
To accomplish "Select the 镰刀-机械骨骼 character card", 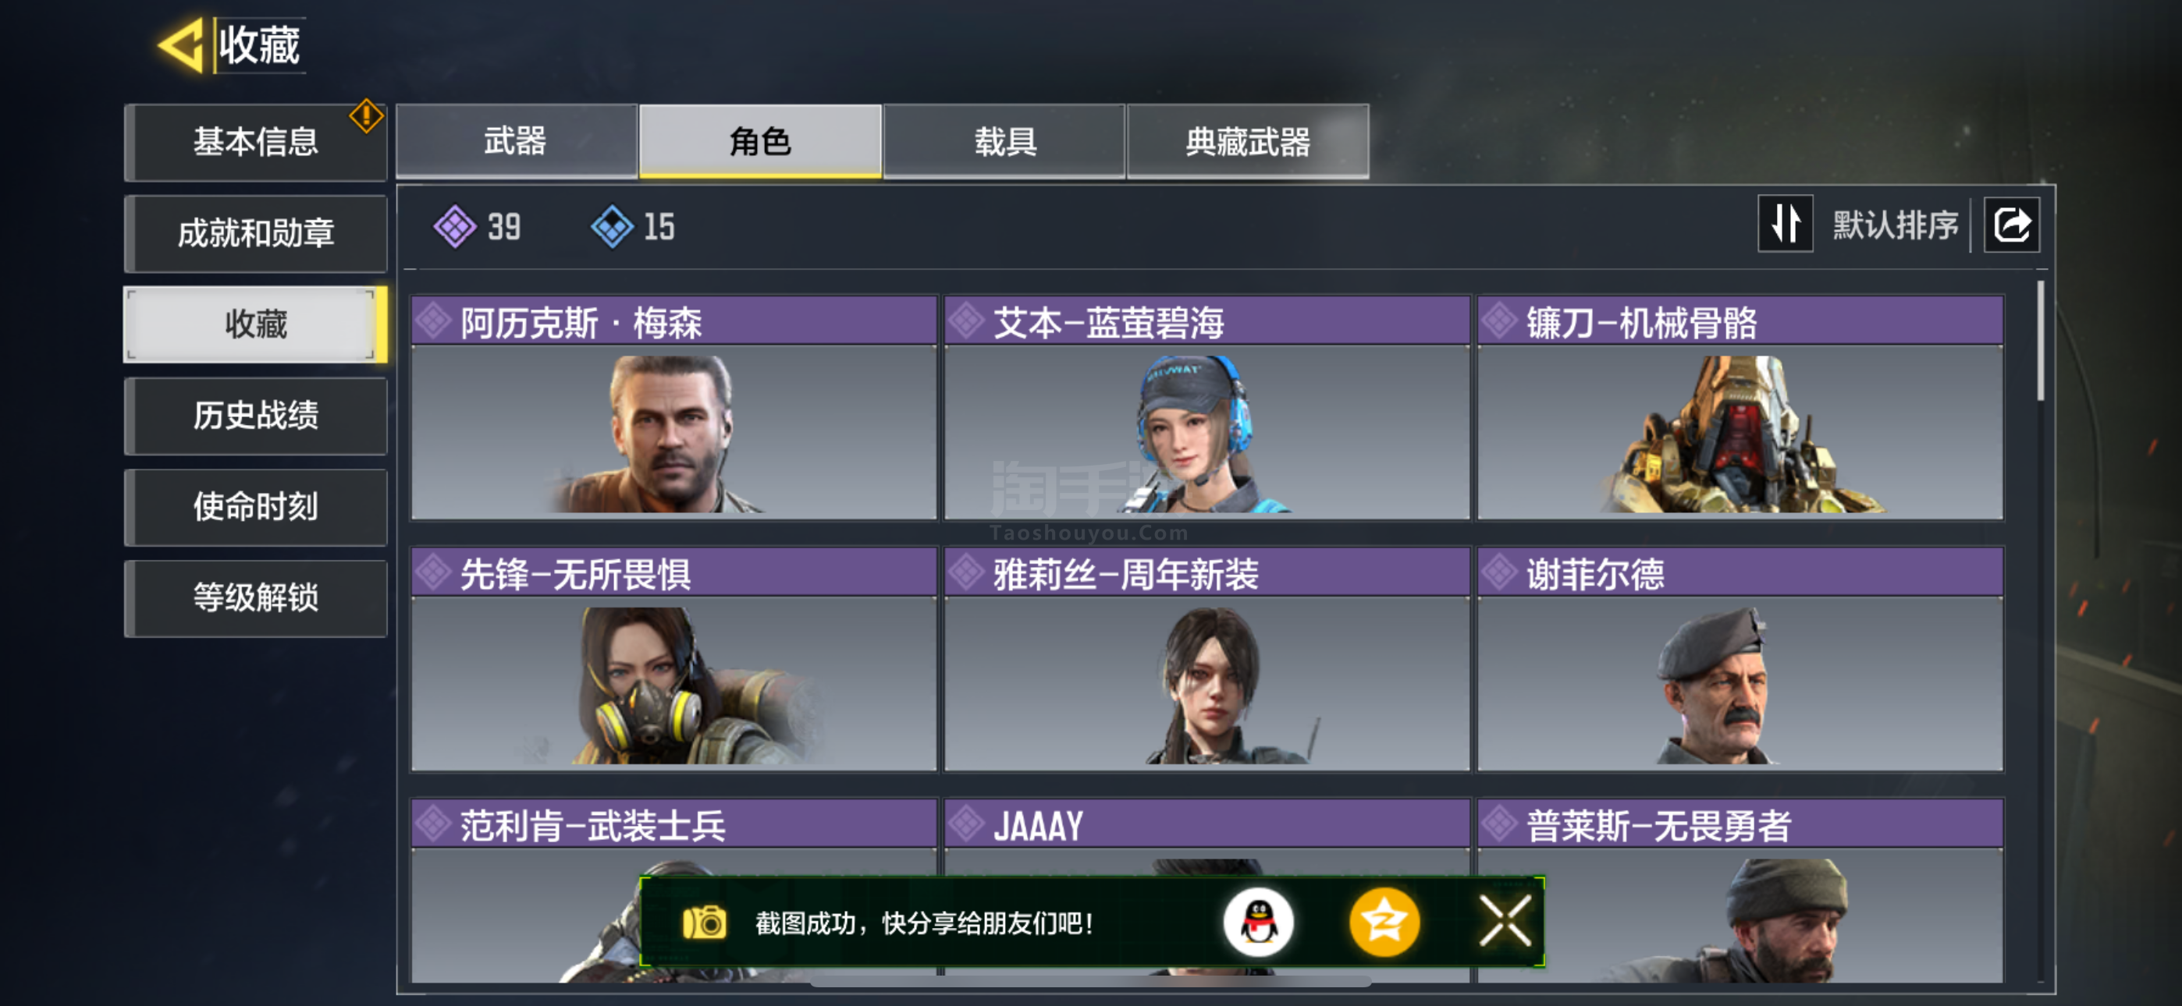I will click(1741, 407).
